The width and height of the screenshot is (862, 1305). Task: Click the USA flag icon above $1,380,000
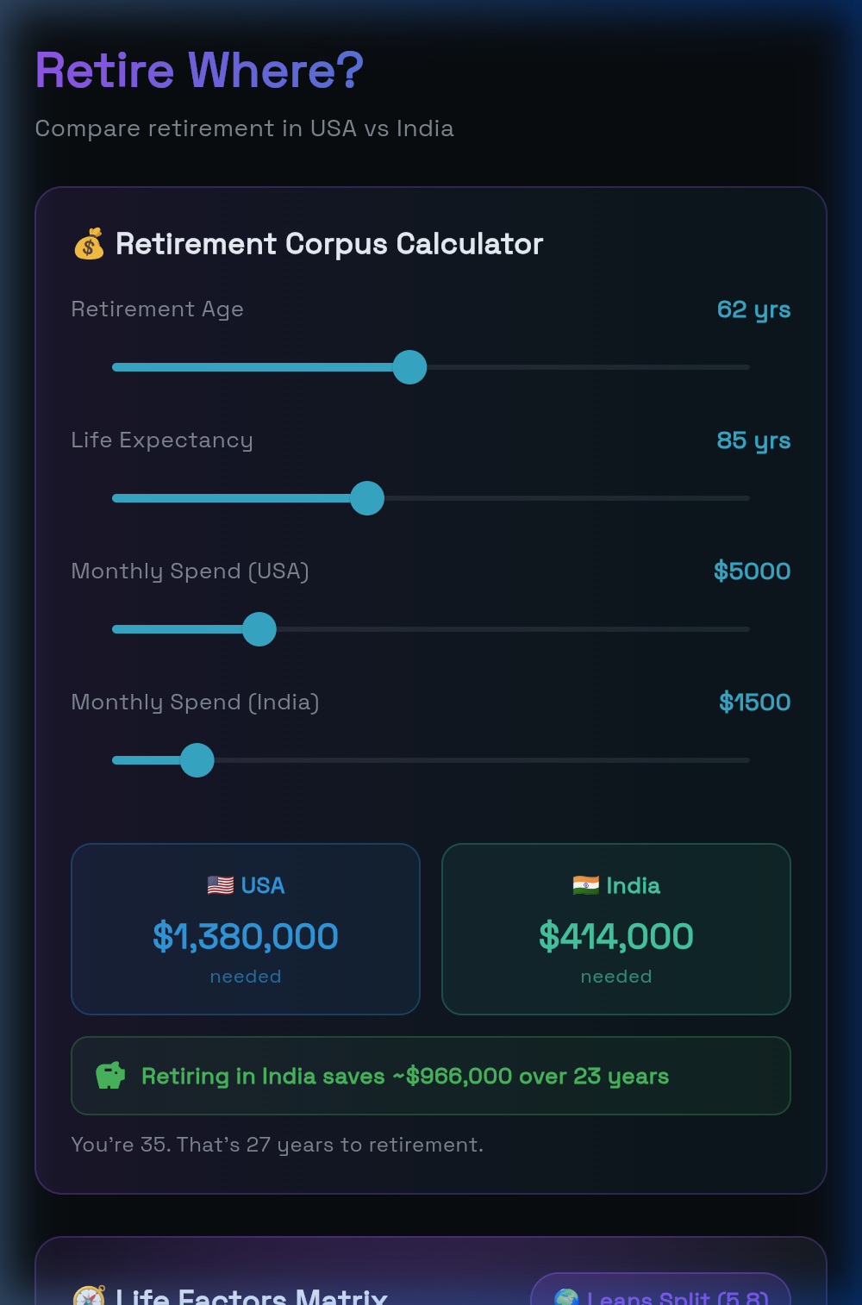(218, 884)
